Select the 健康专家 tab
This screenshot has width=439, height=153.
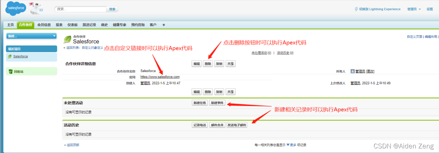pyautogui.click(x=119, y=25)
